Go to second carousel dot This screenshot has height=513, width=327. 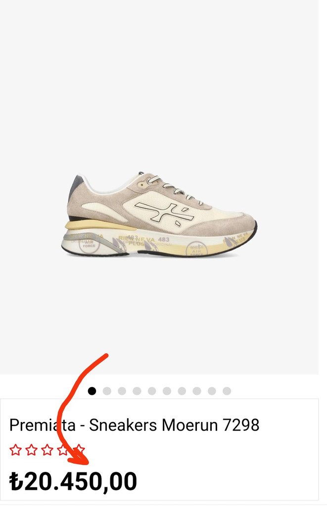[107, 390]
